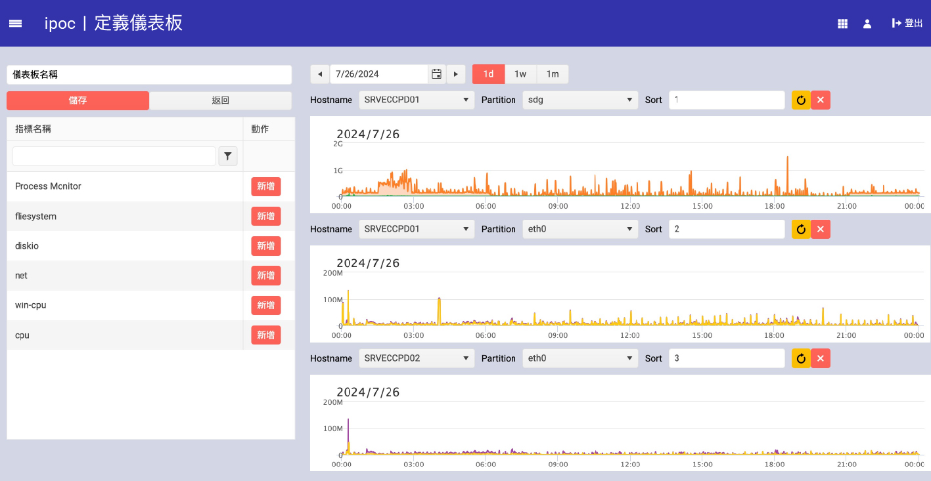This screenshot has height=481, width=931.
Task: Open Partition eth0 dropdown for Sort 2 chart
Action: [580, 229]
